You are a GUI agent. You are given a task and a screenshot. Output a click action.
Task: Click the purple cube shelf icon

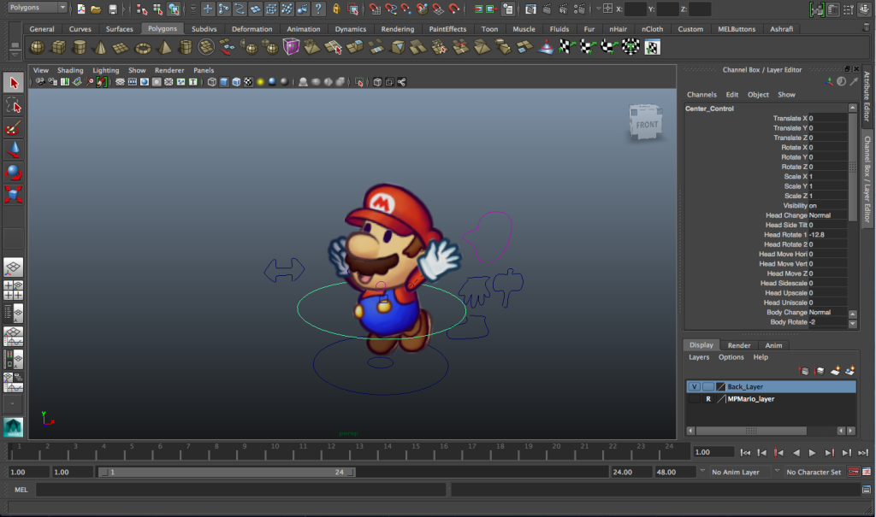point(291,47)
